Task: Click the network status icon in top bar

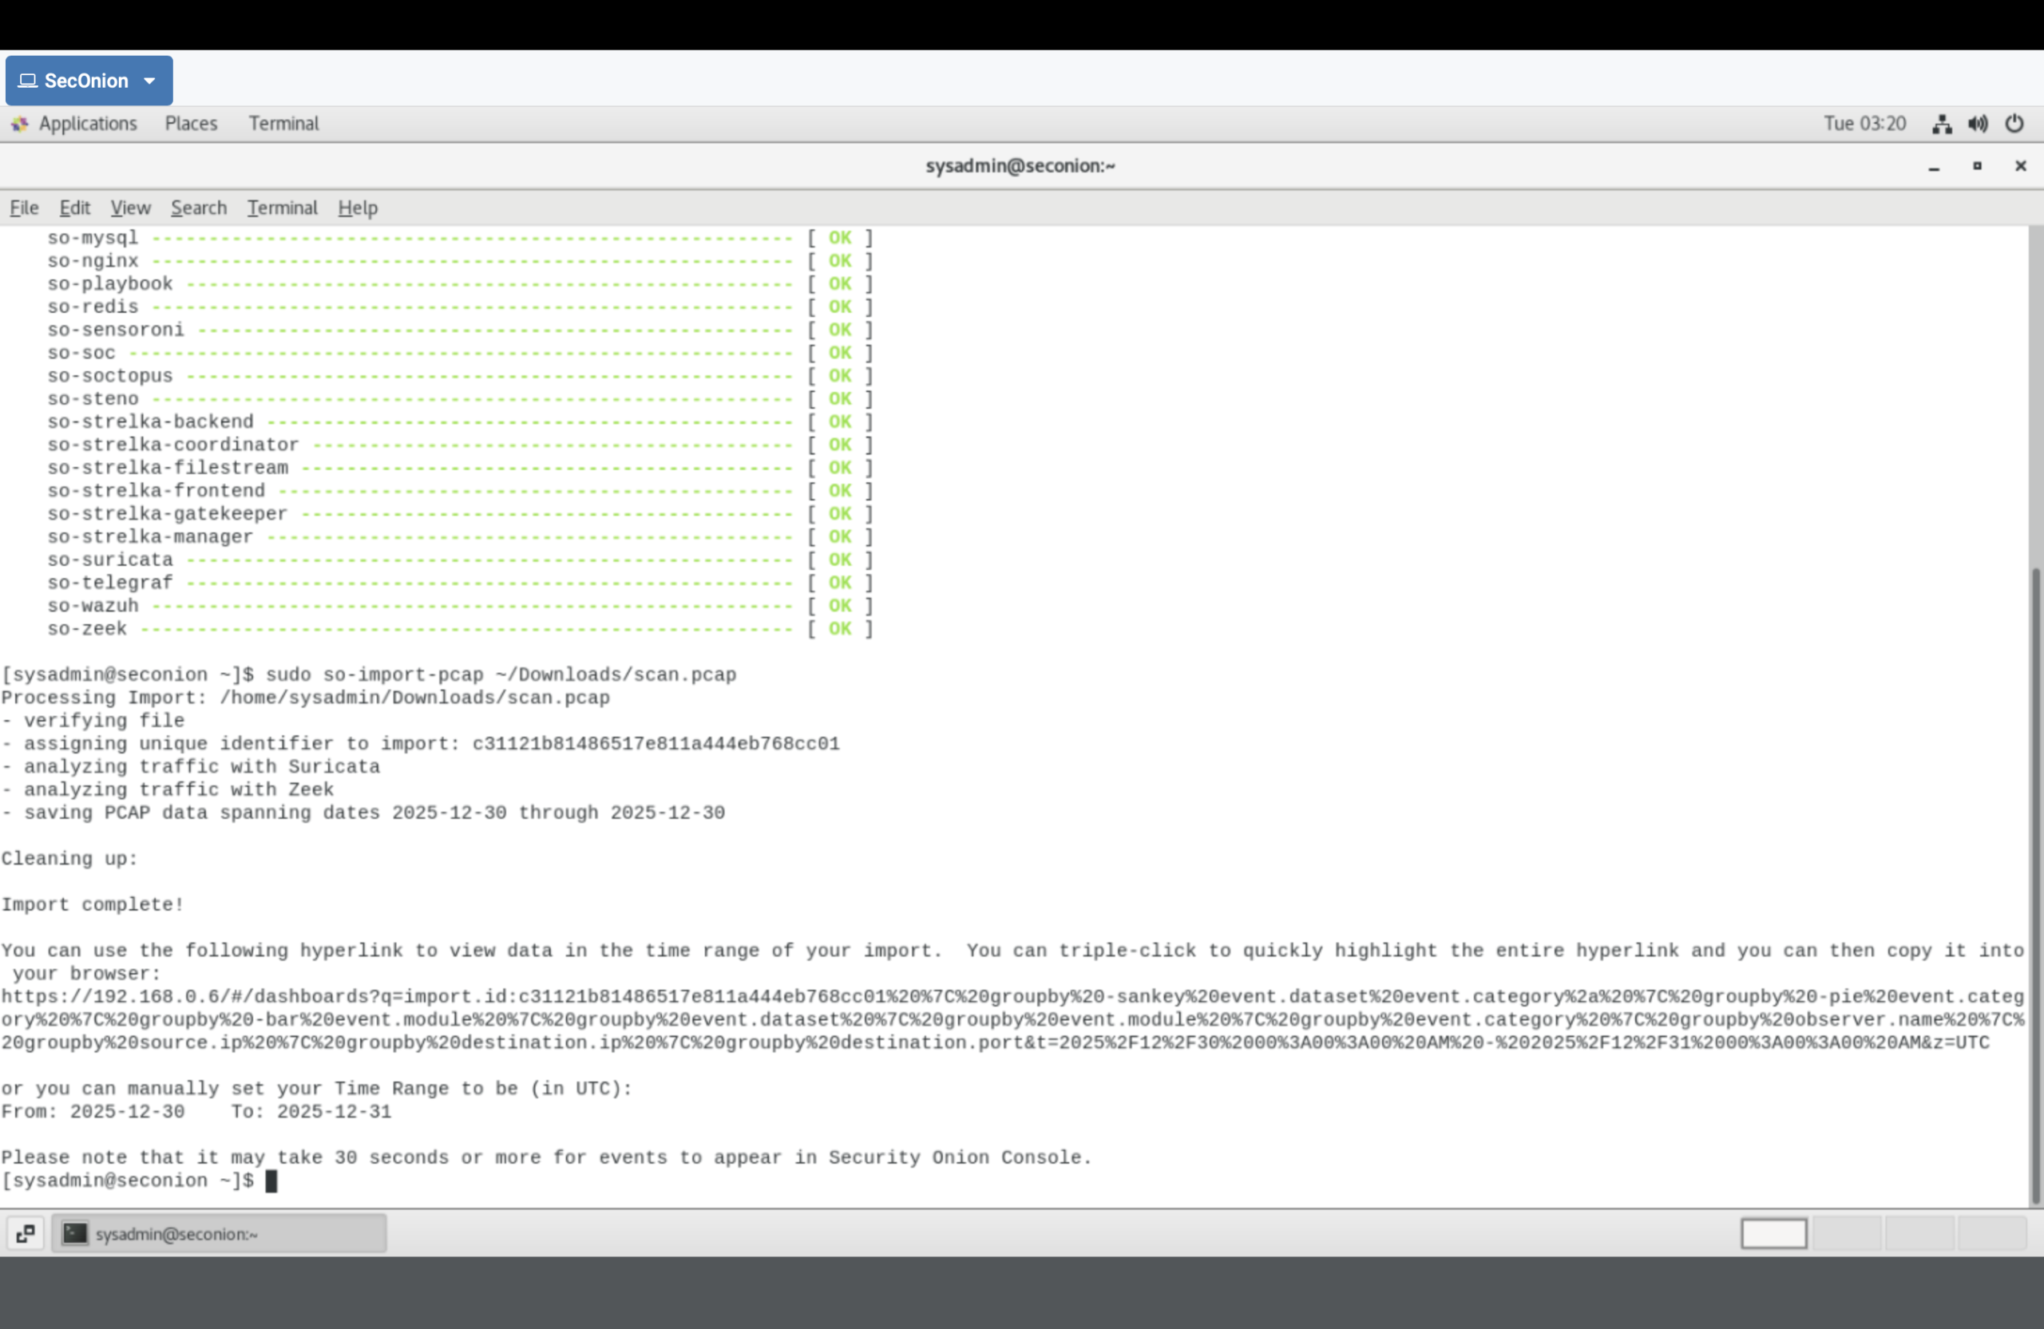Action: click(x=1941, y=124)
